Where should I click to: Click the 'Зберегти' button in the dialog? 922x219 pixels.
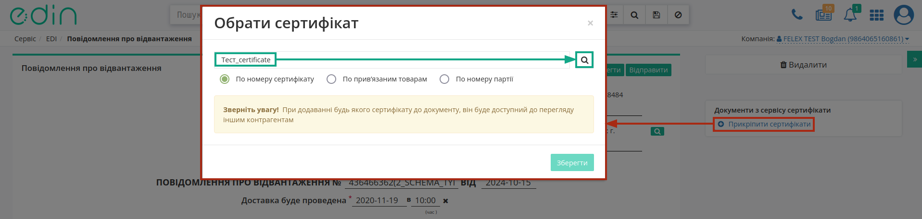click(x=572, y=162)
